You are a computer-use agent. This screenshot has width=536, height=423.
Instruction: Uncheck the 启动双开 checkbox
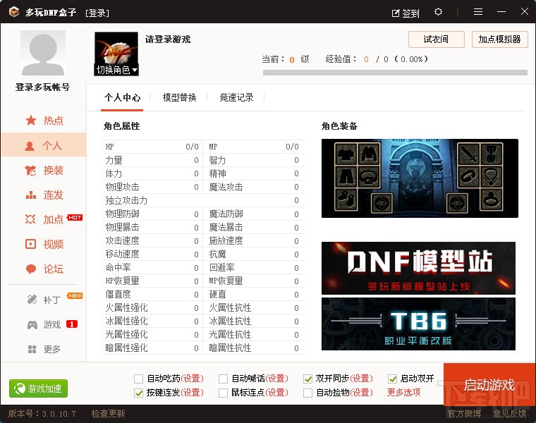tap(392, 379)
